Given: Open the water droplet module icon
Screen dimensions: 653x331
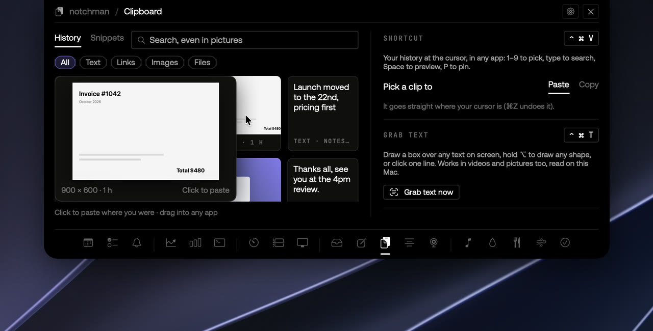Looking at the screenshot, I should 492,243.
